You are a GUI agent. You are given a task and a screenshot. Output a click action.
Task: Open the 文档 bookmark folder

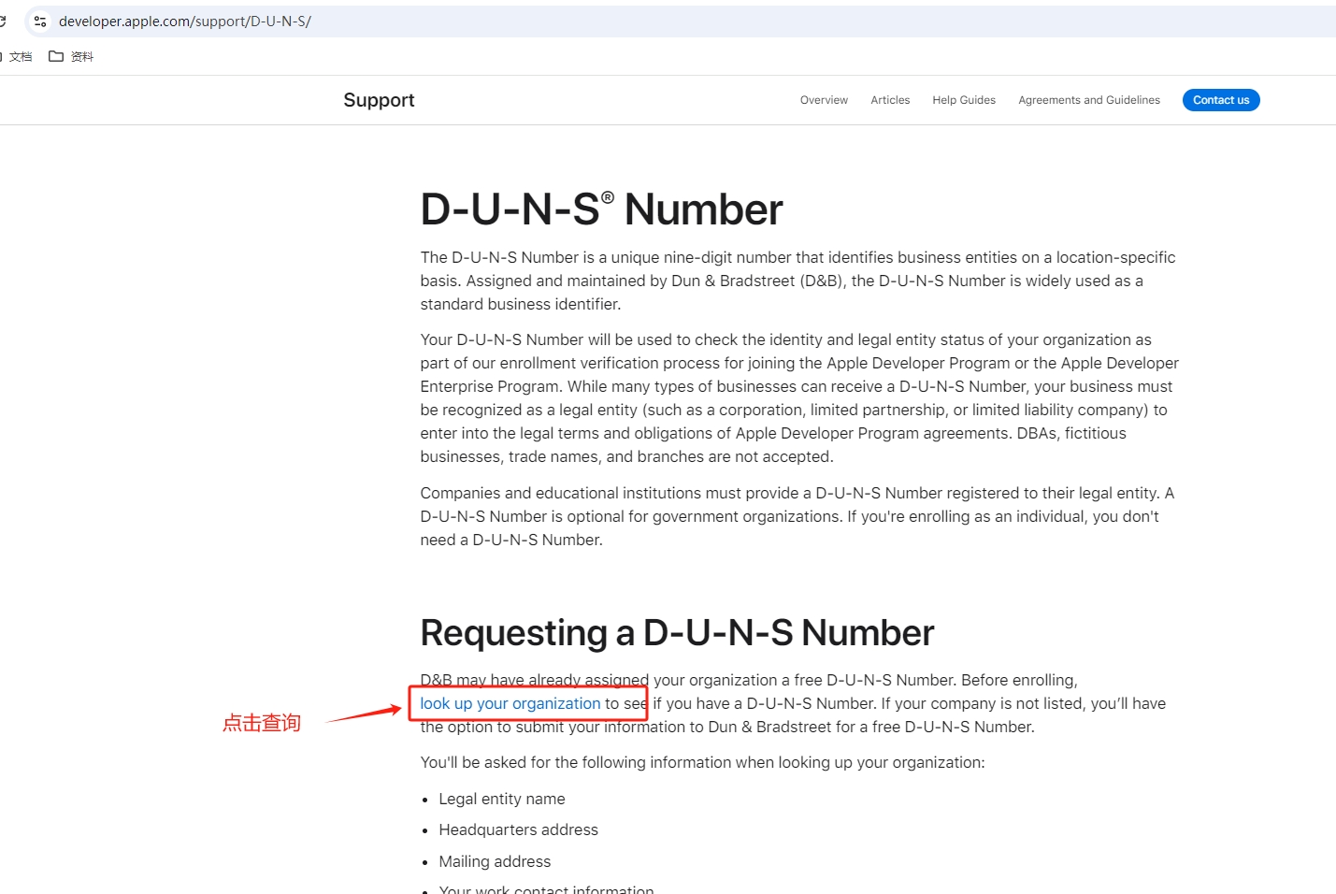18,56
